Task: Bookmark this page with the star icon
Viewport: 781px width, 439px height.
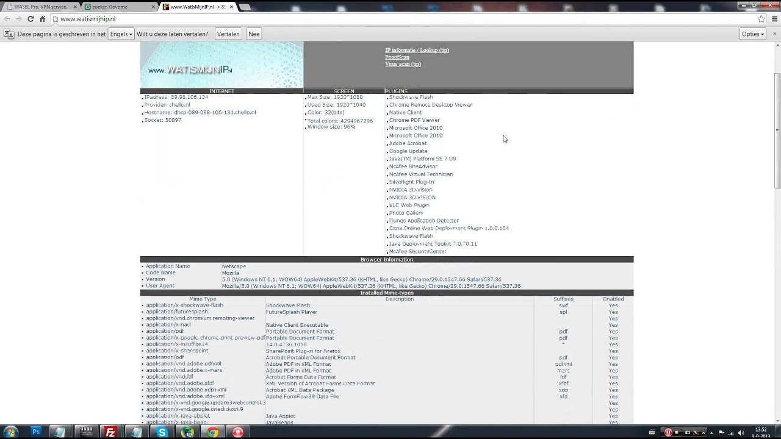Action: tap(761, 19)
